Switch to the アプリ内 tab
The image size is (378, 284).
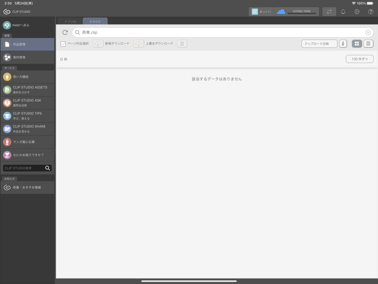click(x=70, y=22)
